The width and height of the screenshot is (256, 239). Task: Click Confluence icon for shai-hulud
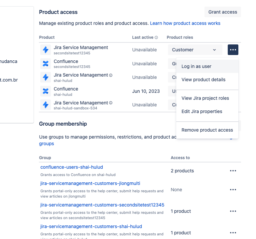[46, 91]
